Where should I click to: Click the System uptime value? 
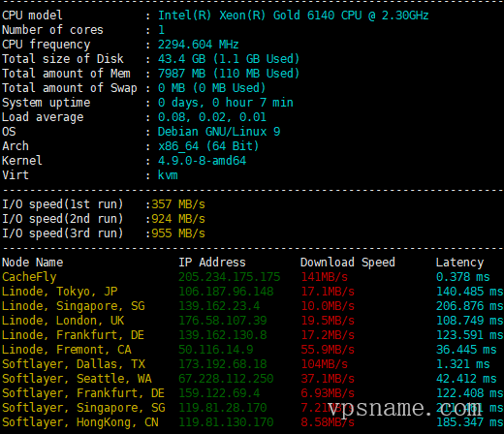pyautogui.click(x=226, y=103)
